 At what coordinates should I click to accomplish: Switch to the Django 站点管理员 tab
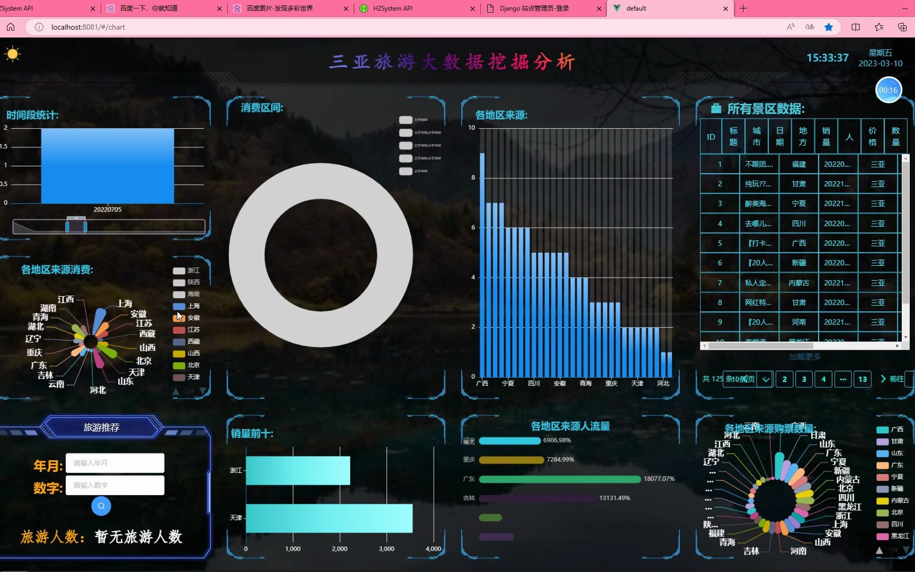(x=544, y=8)
